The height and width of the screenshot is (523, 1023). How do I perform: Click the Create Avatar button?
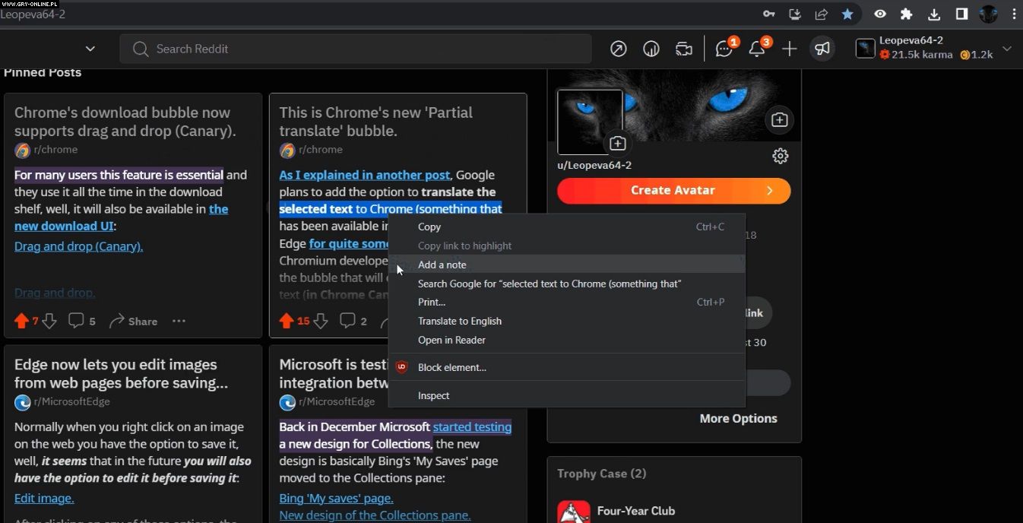(x=673, y=191)
